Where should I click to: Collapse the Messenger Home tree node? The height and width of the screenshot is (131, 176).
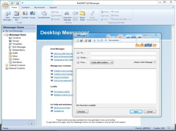pos(4,35)
